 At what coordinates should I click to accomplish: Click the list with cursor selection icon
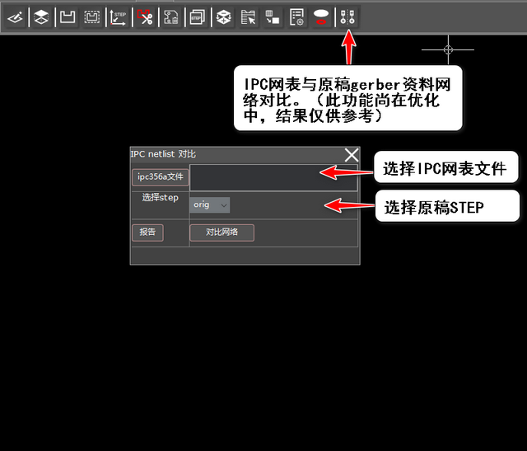click(247, 16)
